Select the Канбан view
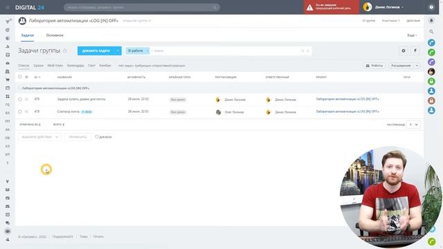Screen dimensions: 443x249 coord(105,66)
